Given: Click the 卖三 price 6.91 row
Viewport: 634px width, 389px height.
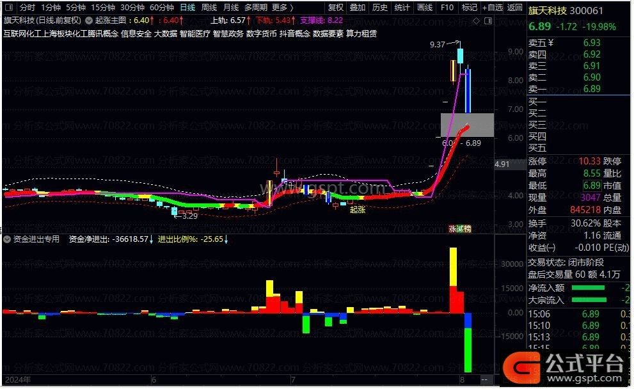Looking at the screenshot, I should coord(578,65).
